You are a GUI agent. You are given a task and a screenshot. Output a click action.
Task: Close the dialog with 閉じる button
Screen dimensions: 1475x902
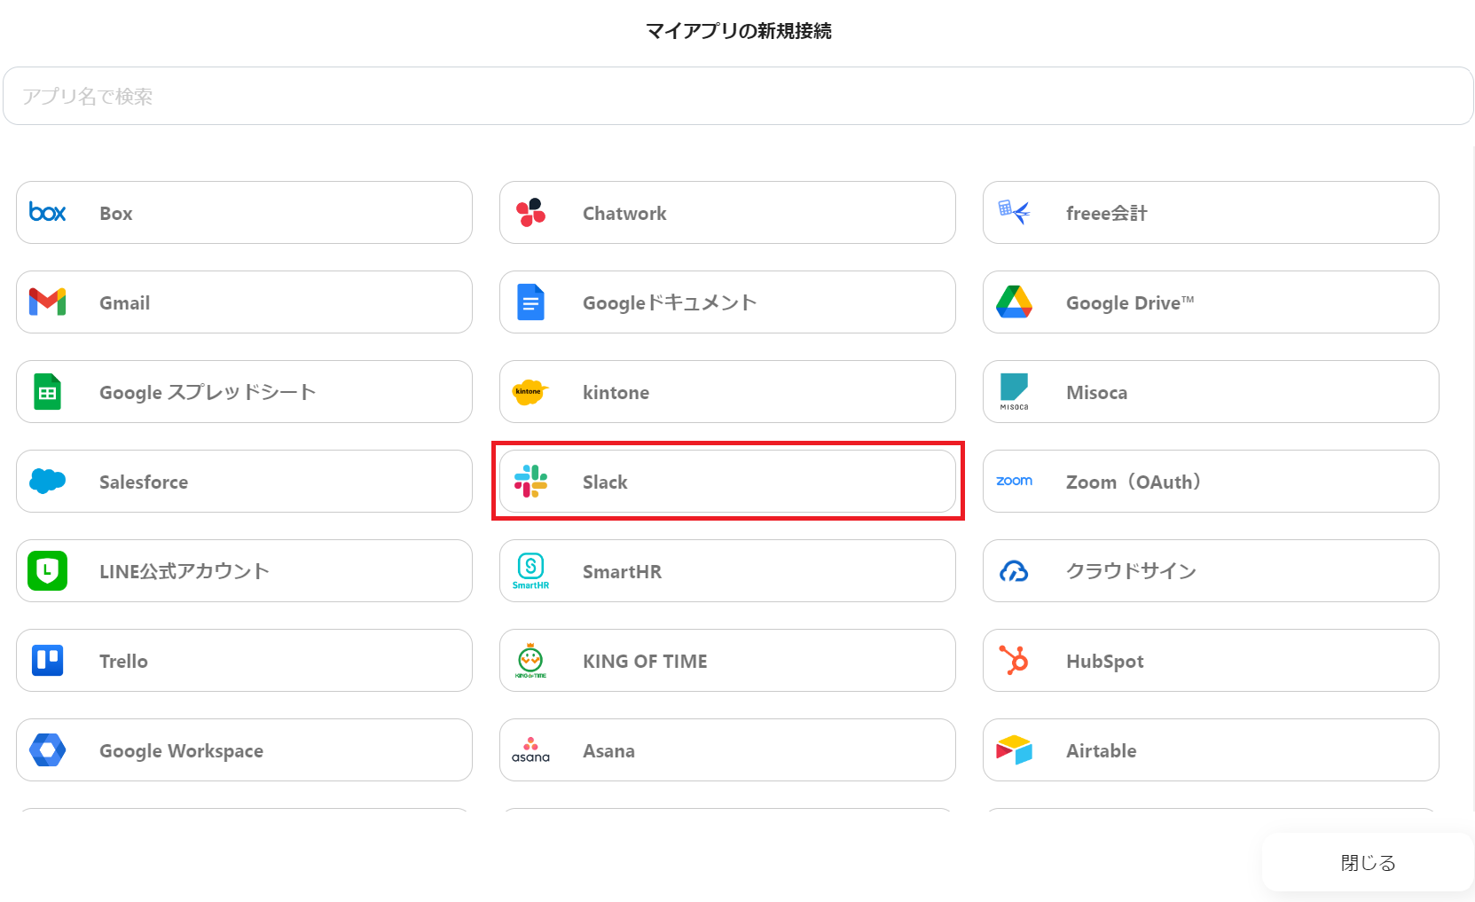[x=1368, y=862]
